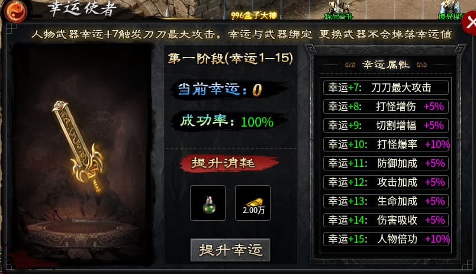
Task: Click the red yin-yang emblem icon
Action: click(x=15, y=11)
